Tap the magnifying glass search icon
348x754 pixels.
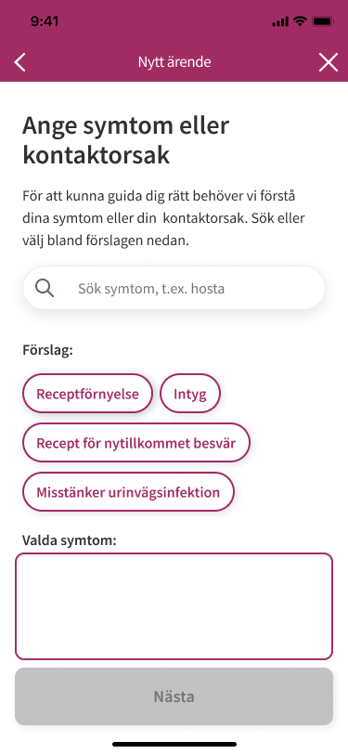(45, 289)
